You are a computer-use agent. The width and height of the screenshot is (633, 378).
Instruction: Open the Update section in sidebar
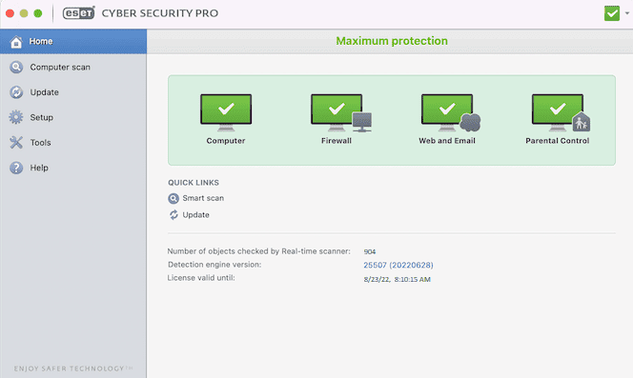pyautogui.click(x=73, y=92)
